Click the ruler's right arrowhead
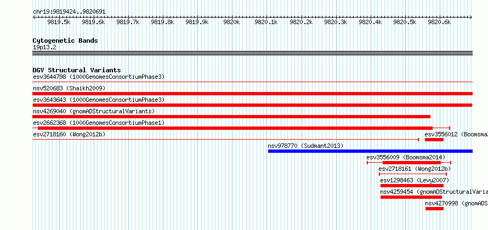488x230 pixels. 471,17
